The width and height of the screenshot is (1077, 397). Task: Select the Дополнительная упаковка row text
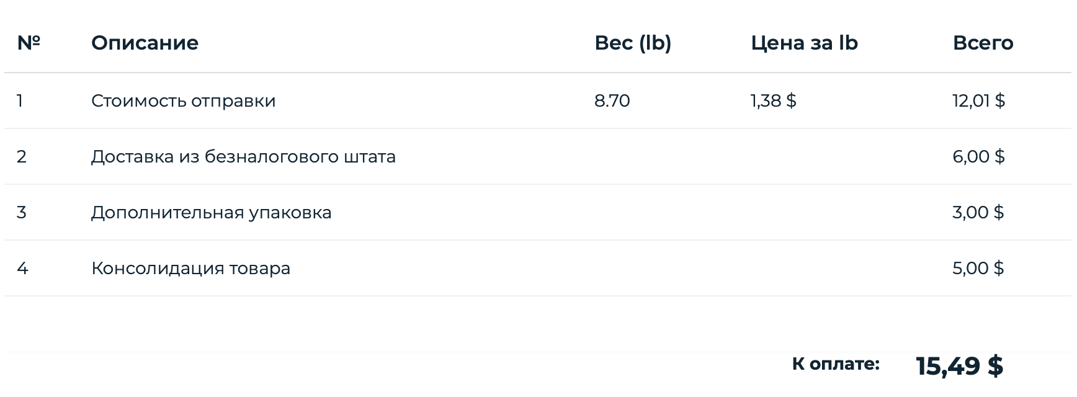click(211, 212)
